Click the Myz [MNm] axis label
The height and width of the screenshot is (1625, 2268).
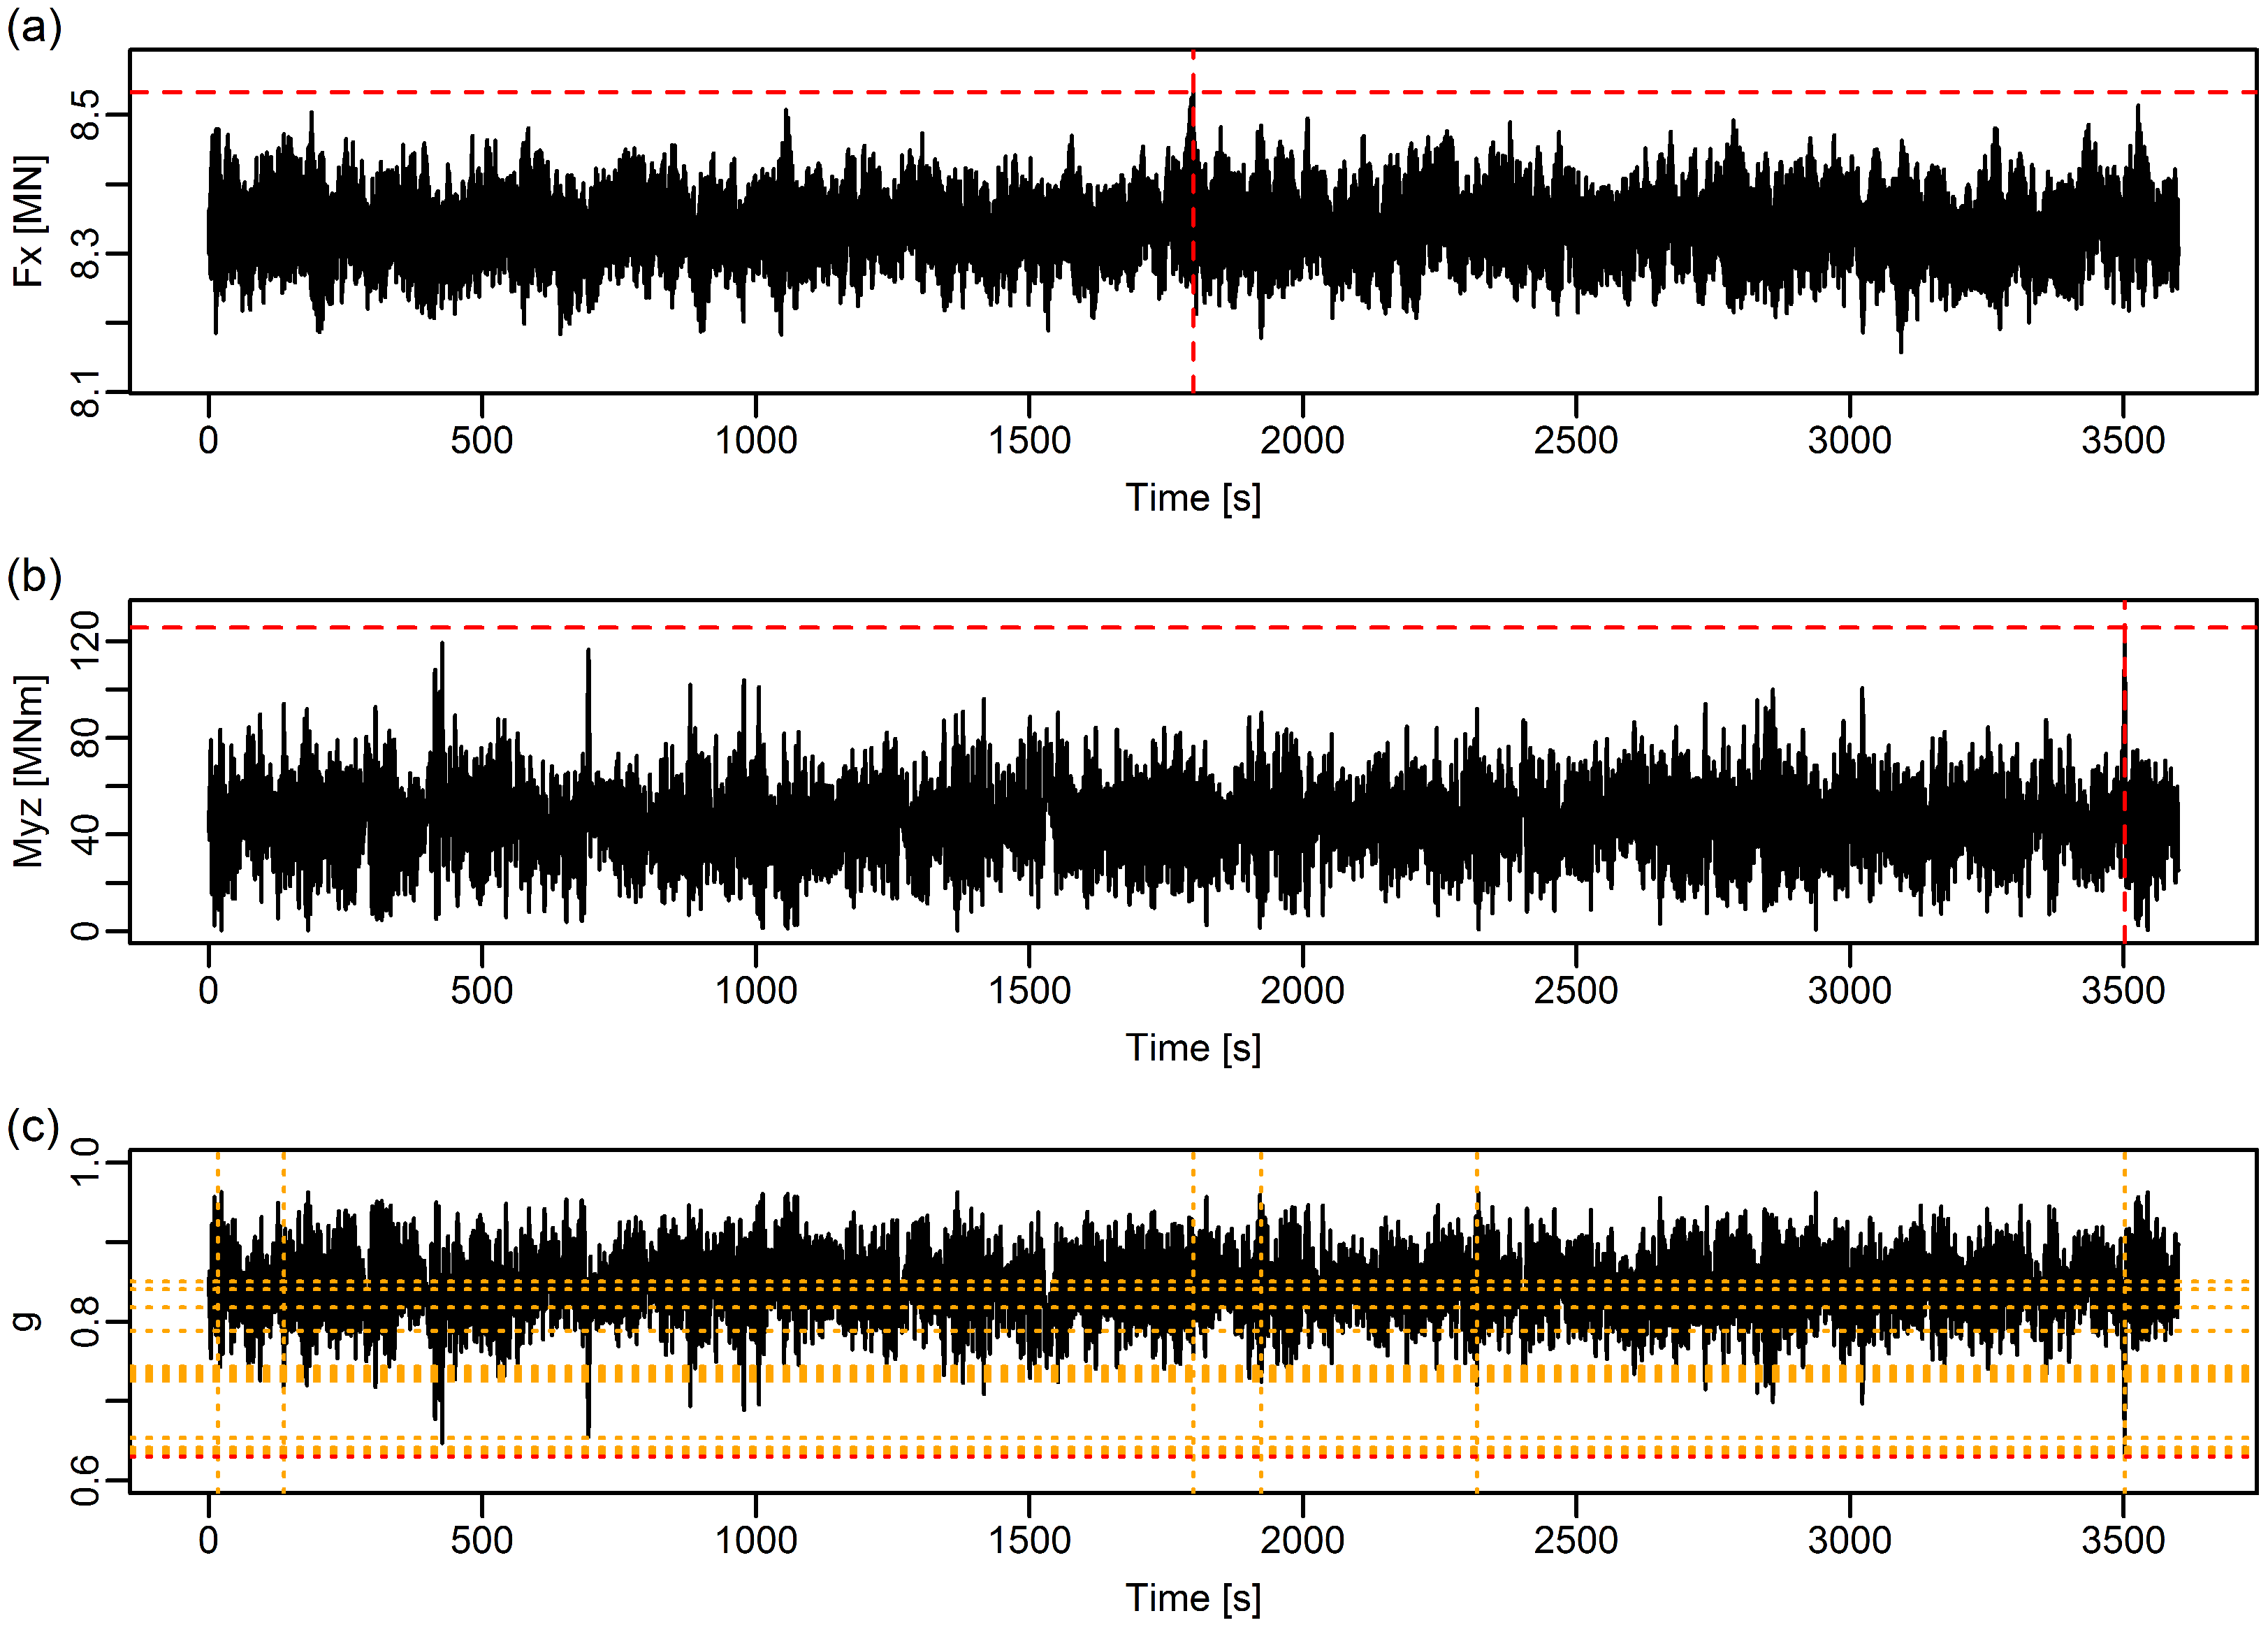click(x=29, y=771)
